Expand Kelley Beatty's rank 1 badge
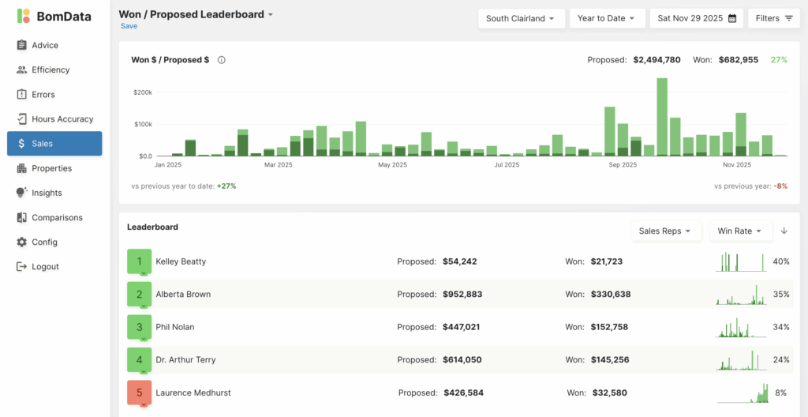Image resolution: width=808 pixels, height=417 pixels. [x=140, y=261]
